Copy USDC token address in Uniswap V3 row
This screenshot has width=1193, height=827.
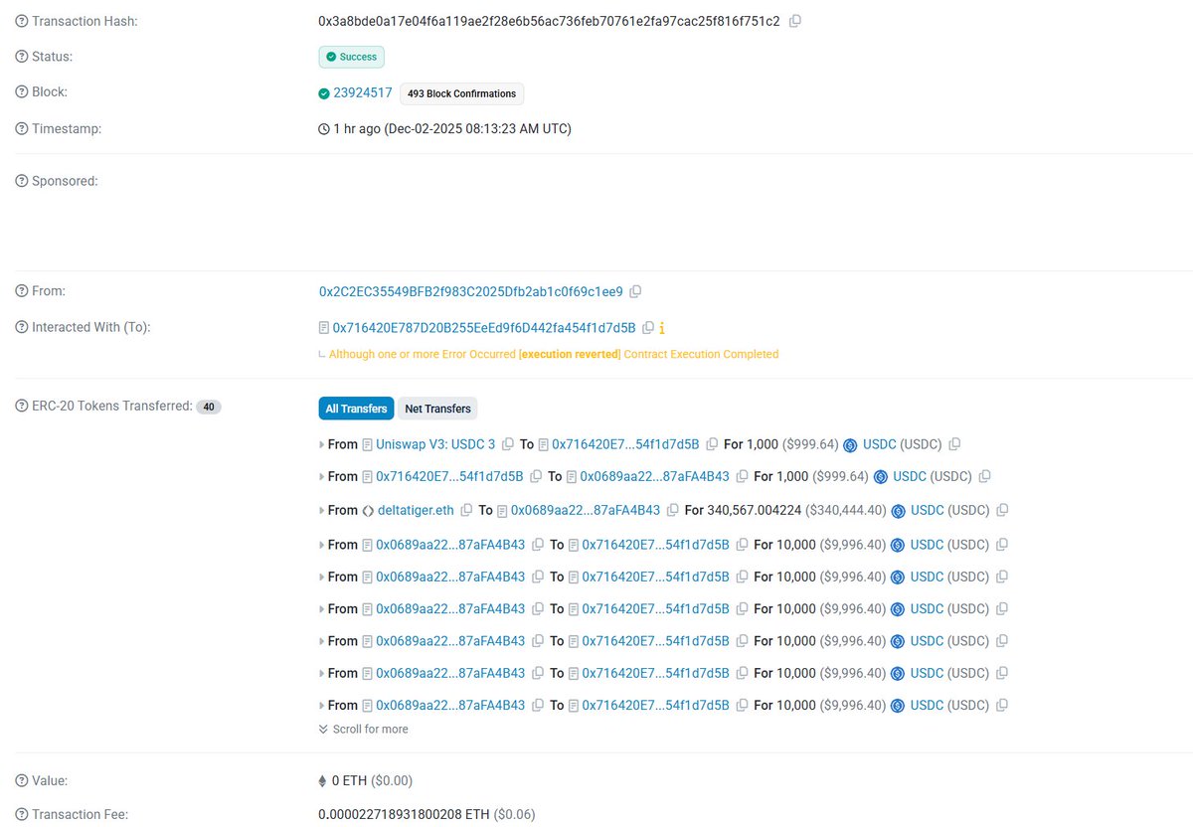[x=955, y=444]
